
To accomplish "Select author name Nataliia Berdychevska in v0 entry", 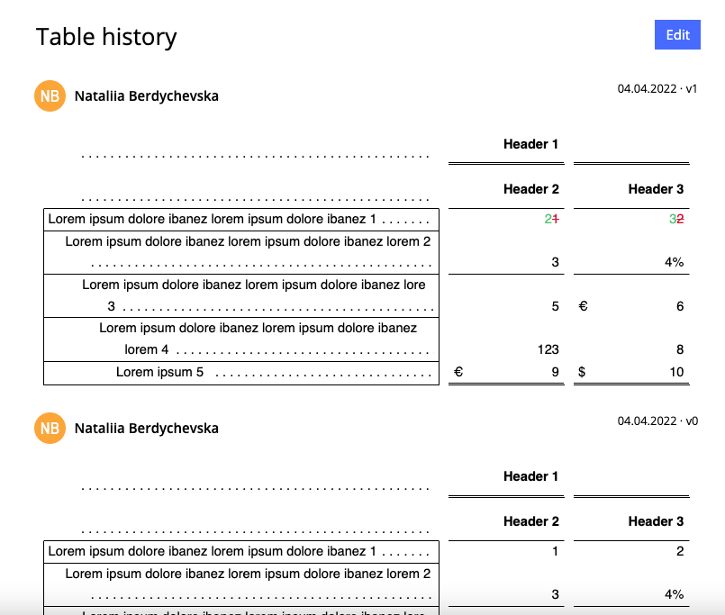I will [147, 429].
